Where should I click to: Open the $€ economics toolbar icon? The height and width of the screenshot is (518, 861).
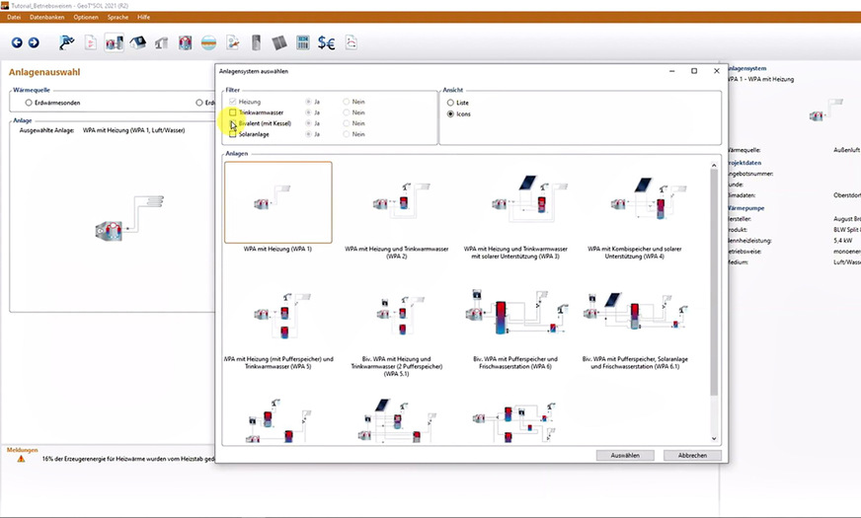(327, 42)
